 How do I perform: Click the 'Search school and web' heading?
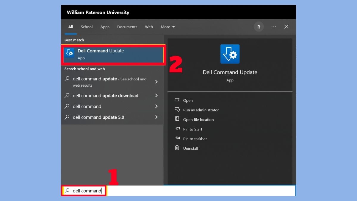point(84,69)
